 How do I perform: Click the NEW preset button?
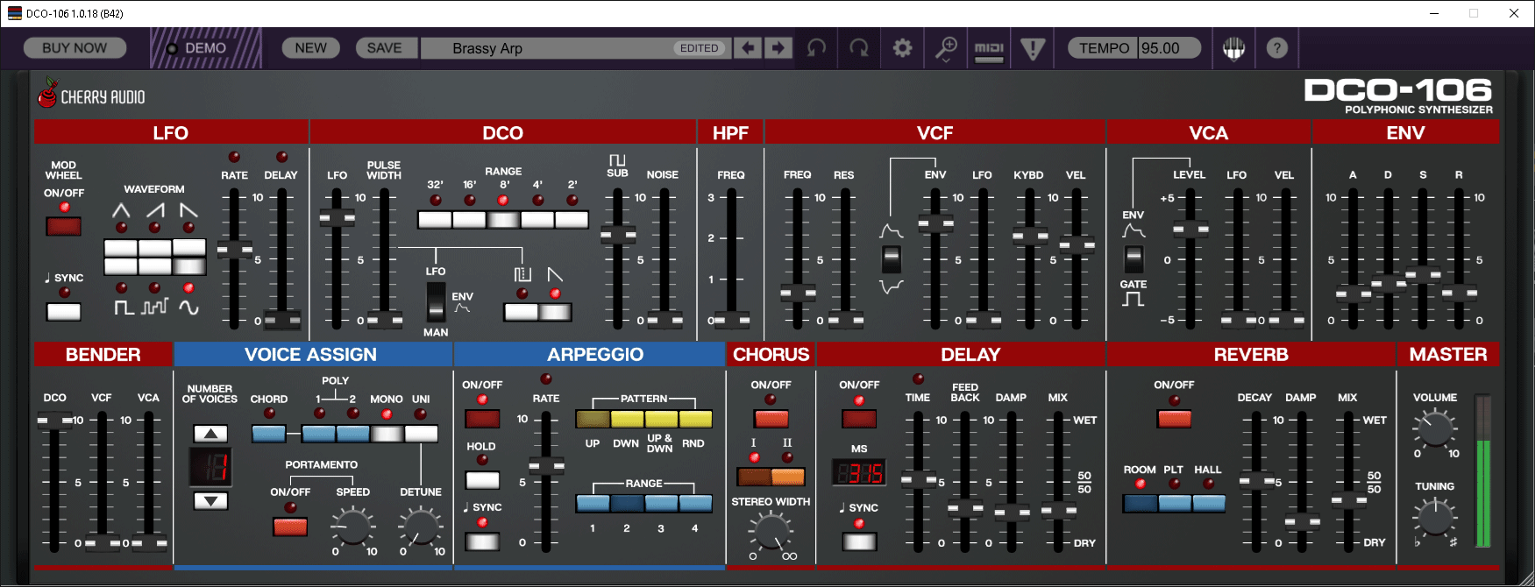click(x=310, y=48)
